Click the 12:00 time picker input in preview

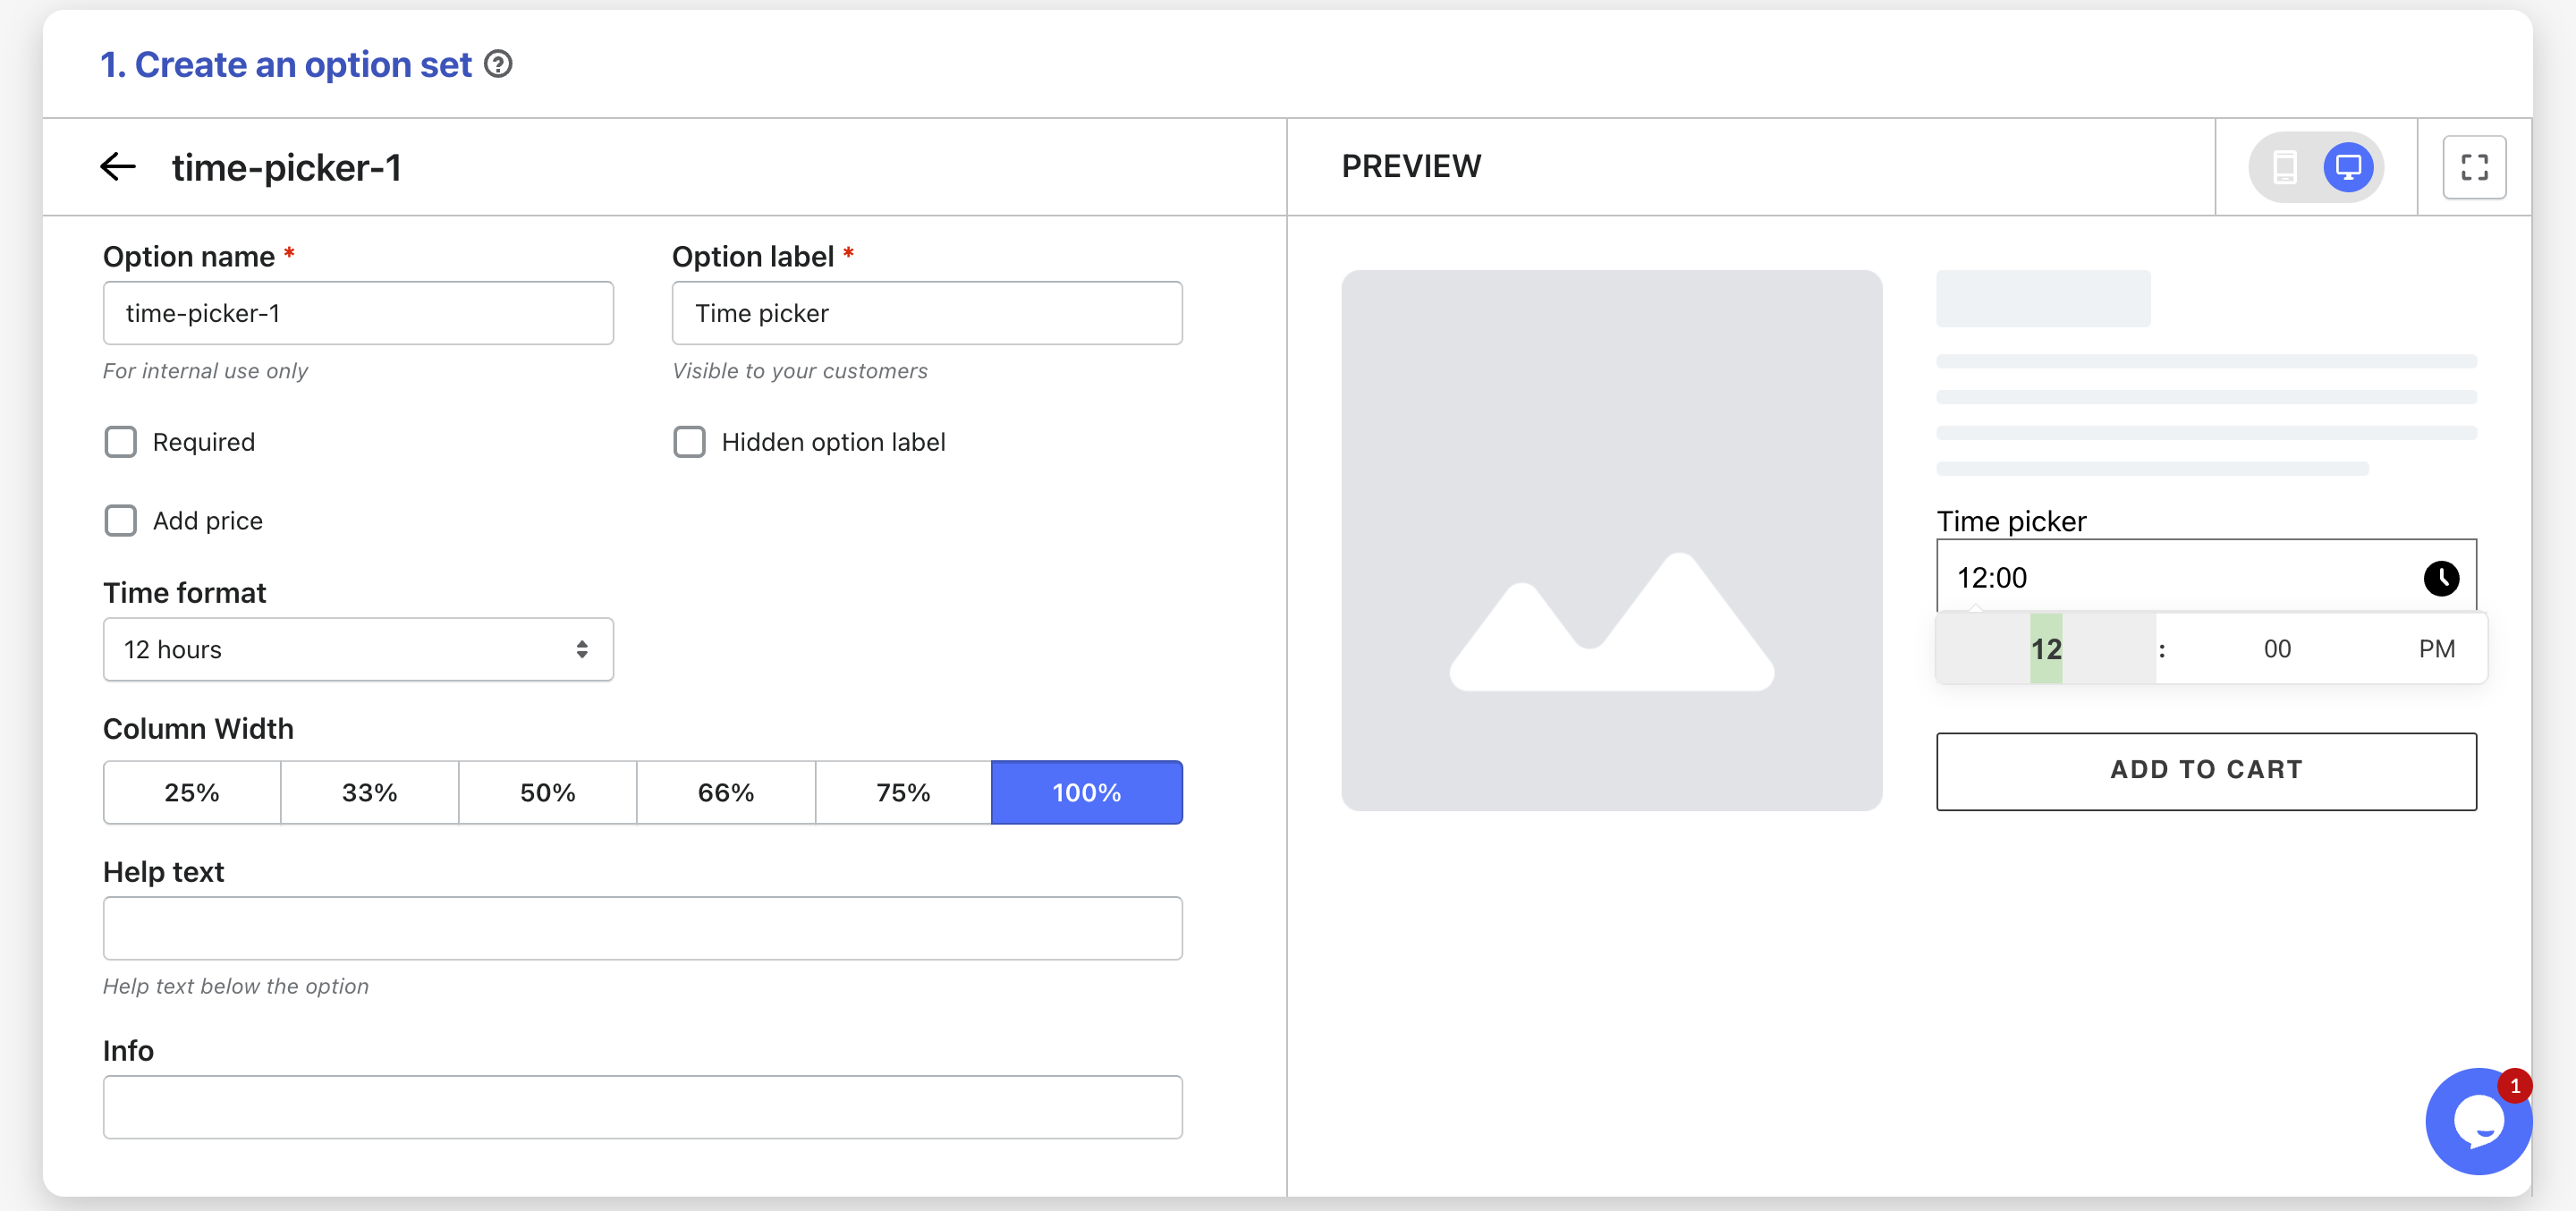(2206, 578)
